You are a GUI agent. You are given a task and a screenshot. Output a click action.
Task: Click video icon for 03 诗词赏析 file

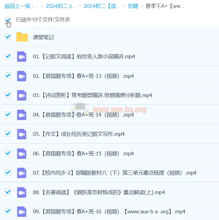tap(22, 95)
